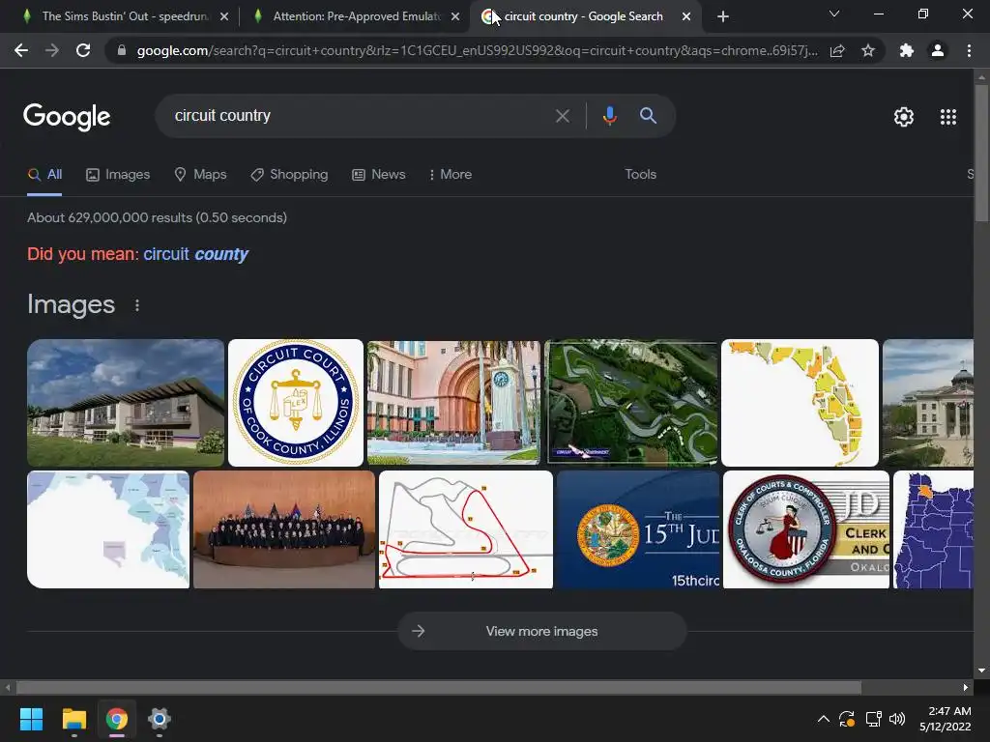The image size is (990, 742).
Task: Open the Florida circuits map image
Action: [x=800, y=403]
